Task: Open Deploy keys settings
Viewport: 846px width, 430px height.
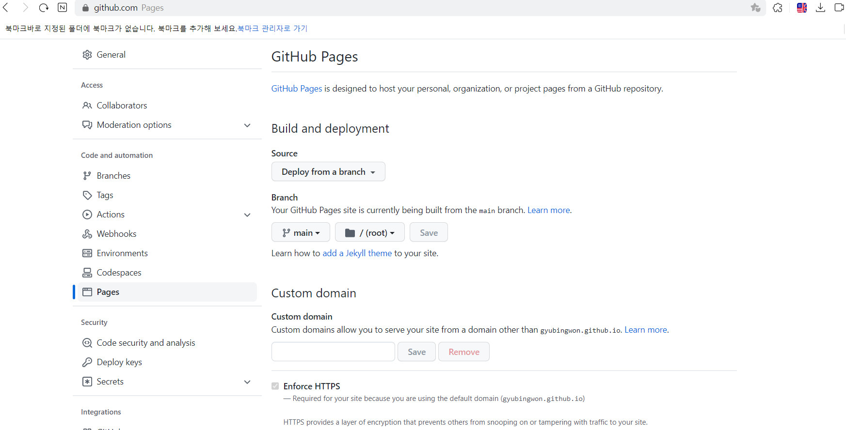Action: pos(167,362)
